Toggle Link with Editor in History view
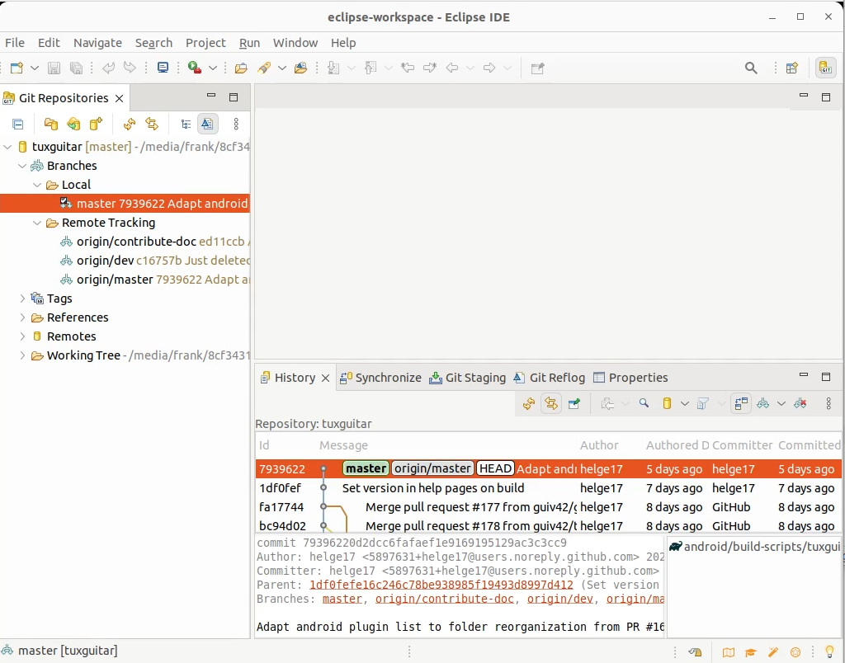This screenshot has width=845, height=663. [x=550, y=403]
